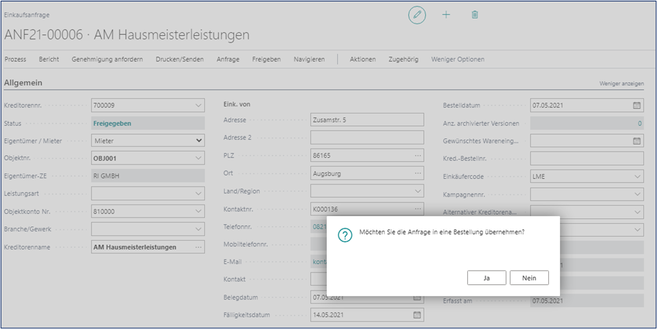This screenshot has width=657, height=329.
Task: Open the Drucken/Senden menu
Action: pos(180,59)
